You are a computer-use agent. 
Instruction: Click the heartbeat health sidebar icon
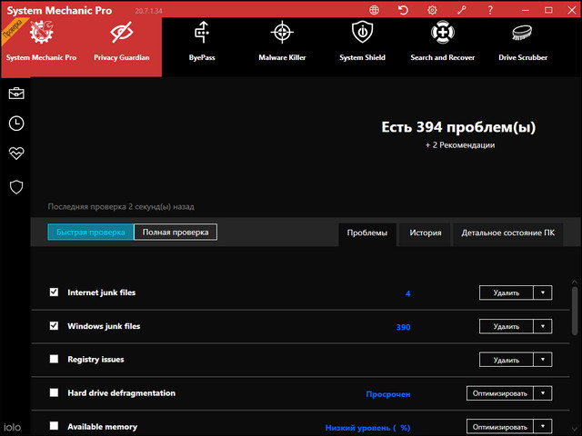pos(16,154)
